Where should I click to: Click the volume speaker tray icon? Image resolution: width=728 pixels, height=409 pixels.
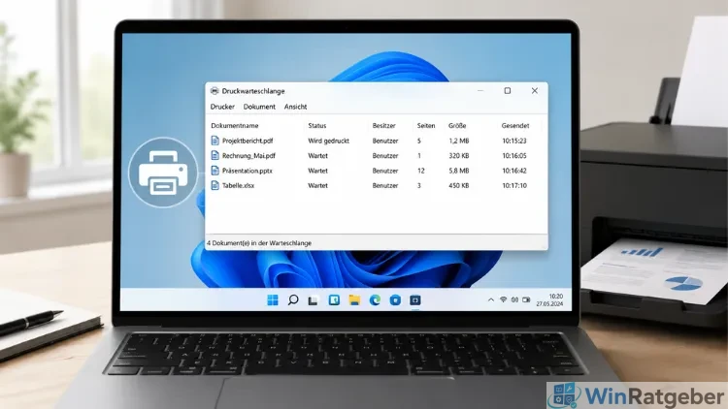coord(514,300)
